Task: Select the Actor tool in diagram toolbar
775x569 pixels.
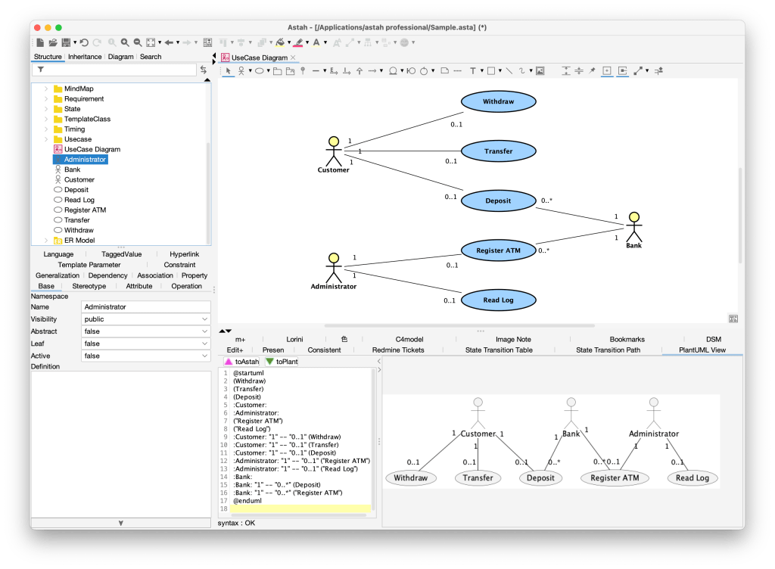Action: click(241, 70)
